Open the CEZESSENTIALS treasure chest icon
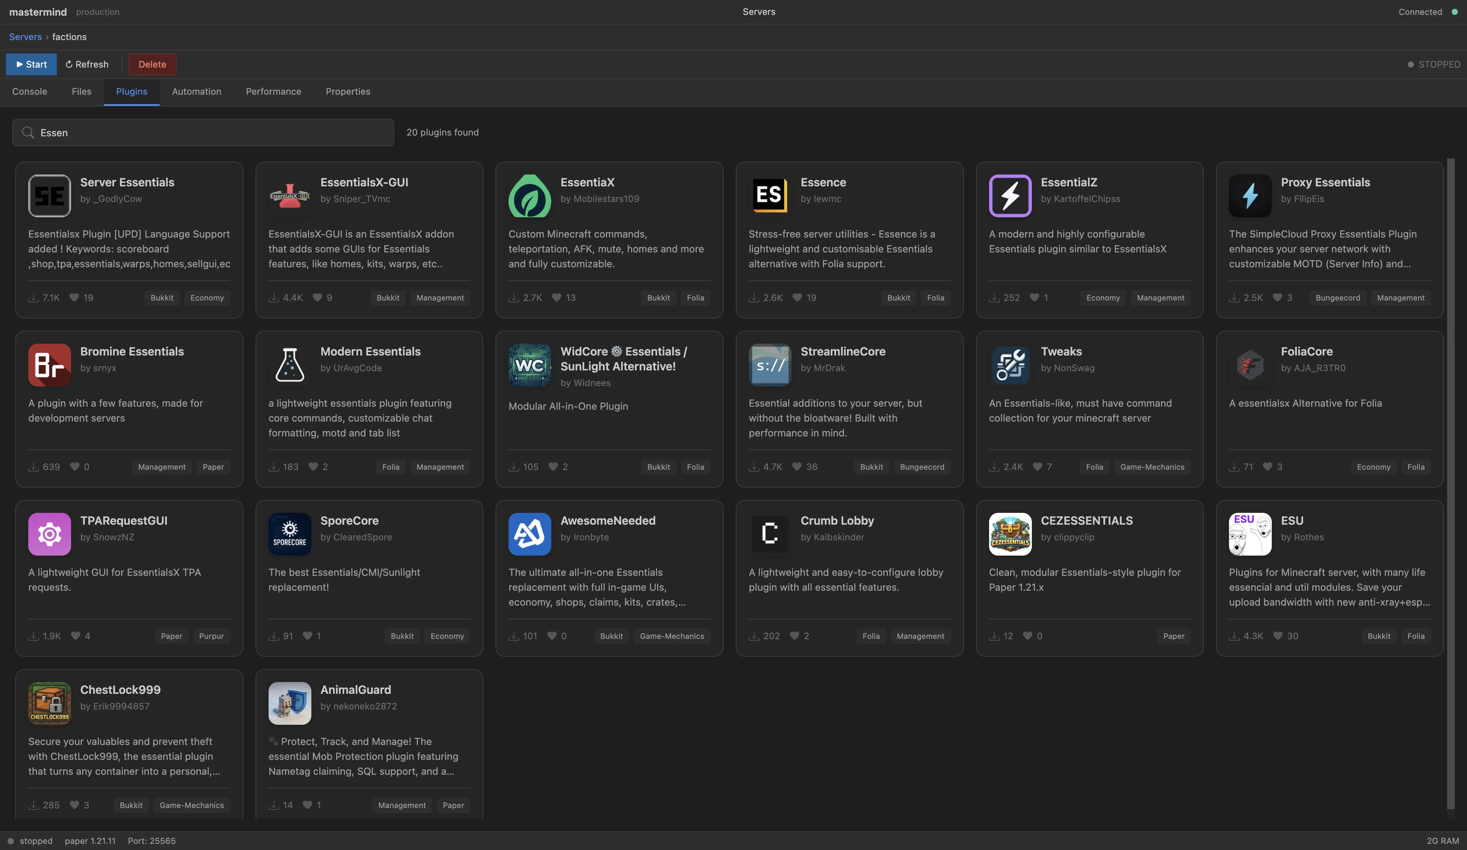 coord(1010,534)
